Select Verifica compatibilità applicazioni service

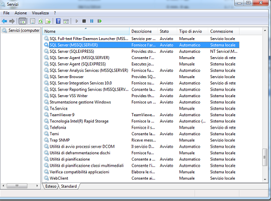(141, 172)
